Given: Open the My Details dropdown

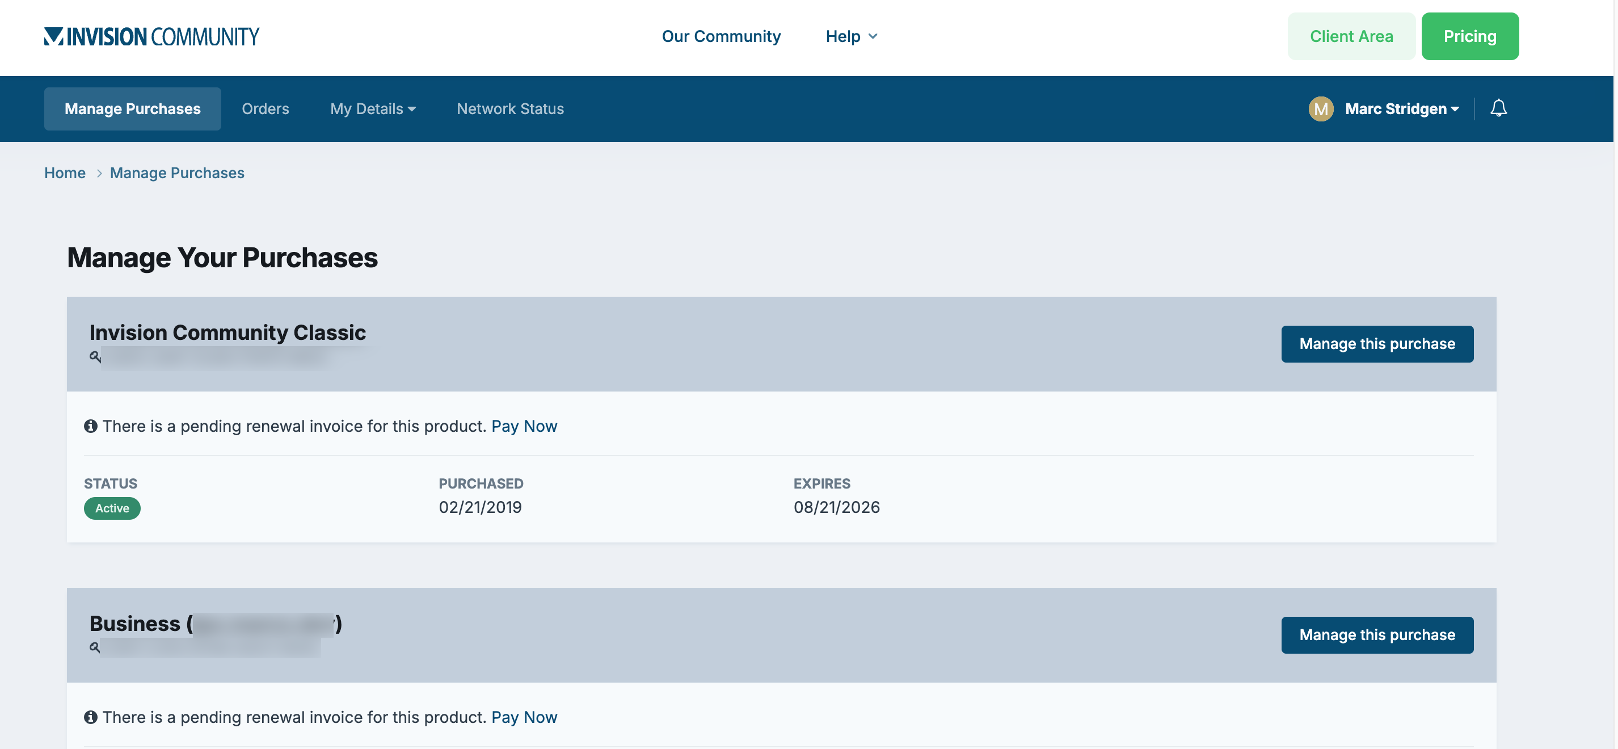Looking at the screenshot, I should tap(373, 109).
